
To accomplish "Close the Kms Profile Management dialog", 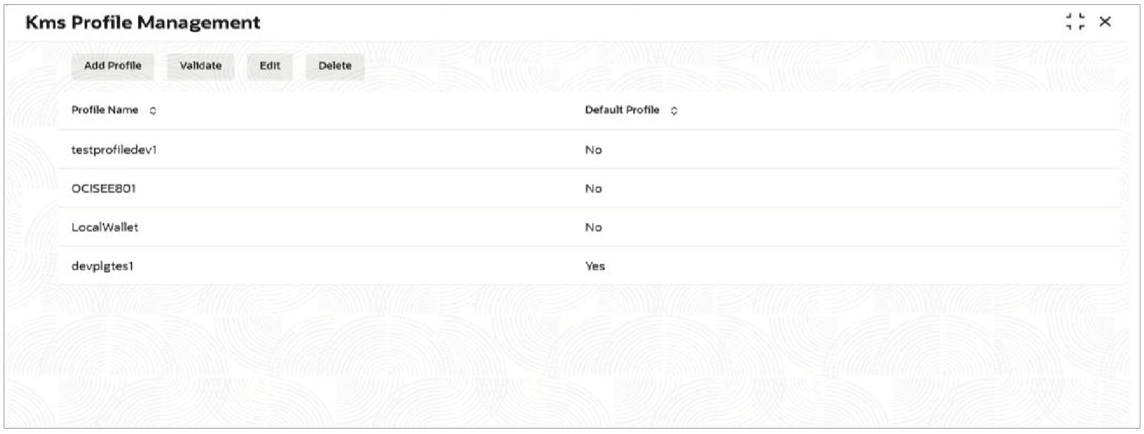I will (1105, 22).
